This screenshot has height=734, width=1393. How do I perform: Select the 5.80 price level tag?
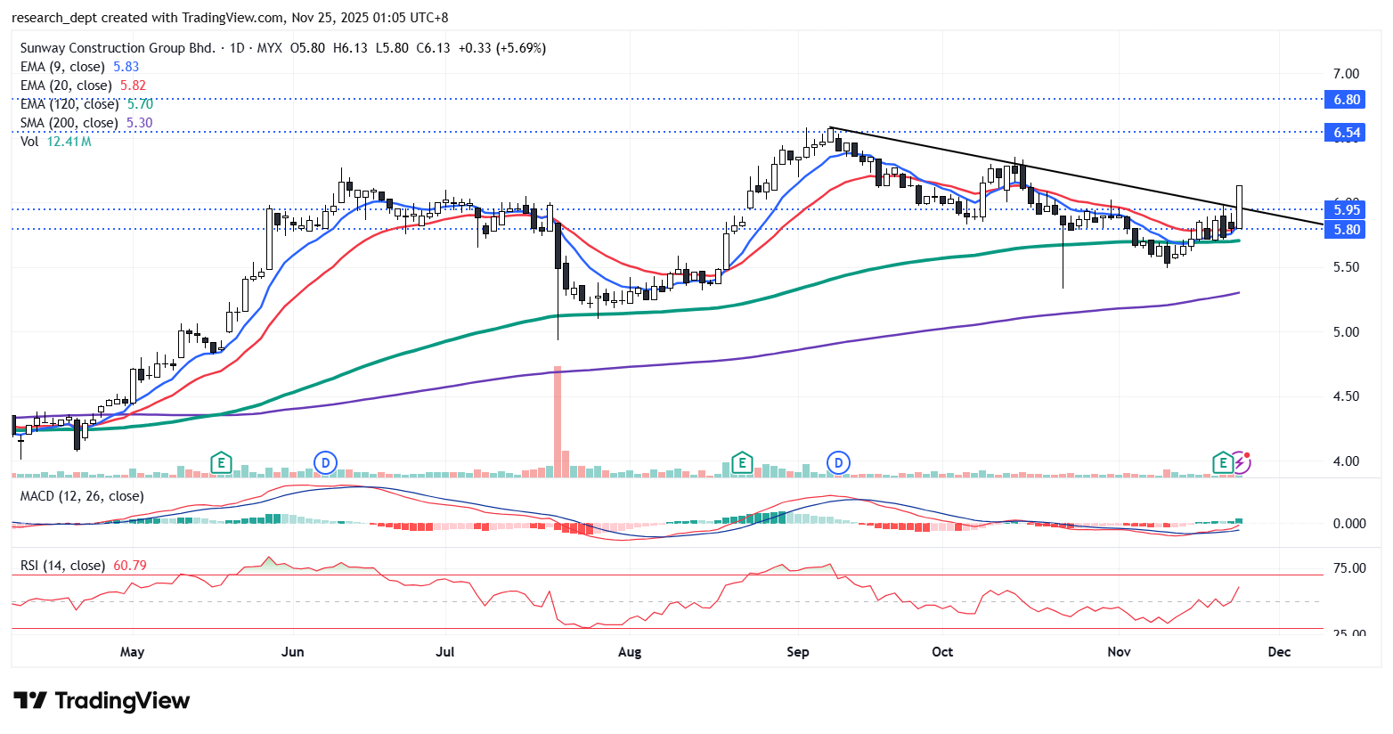[1346, 230]
